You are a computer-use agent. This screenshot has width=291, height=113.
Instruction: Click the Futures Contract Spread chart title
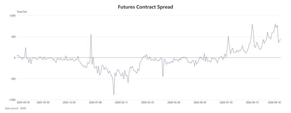(x=145, y=7)
